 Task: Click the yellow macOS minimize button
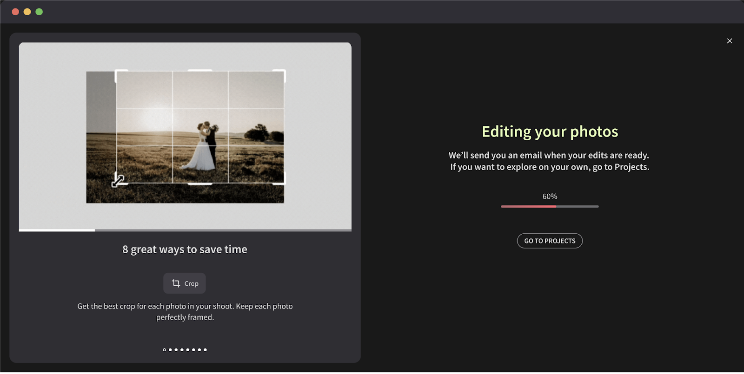coord(27,12)
